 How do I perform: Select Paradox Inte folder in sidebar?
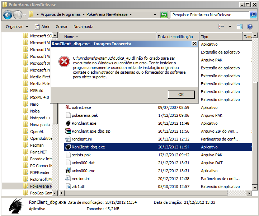click(x=38, y=159)
